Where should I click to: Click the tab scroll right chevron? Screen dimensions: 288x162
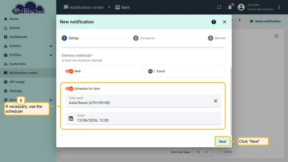(x=240, y=20)
